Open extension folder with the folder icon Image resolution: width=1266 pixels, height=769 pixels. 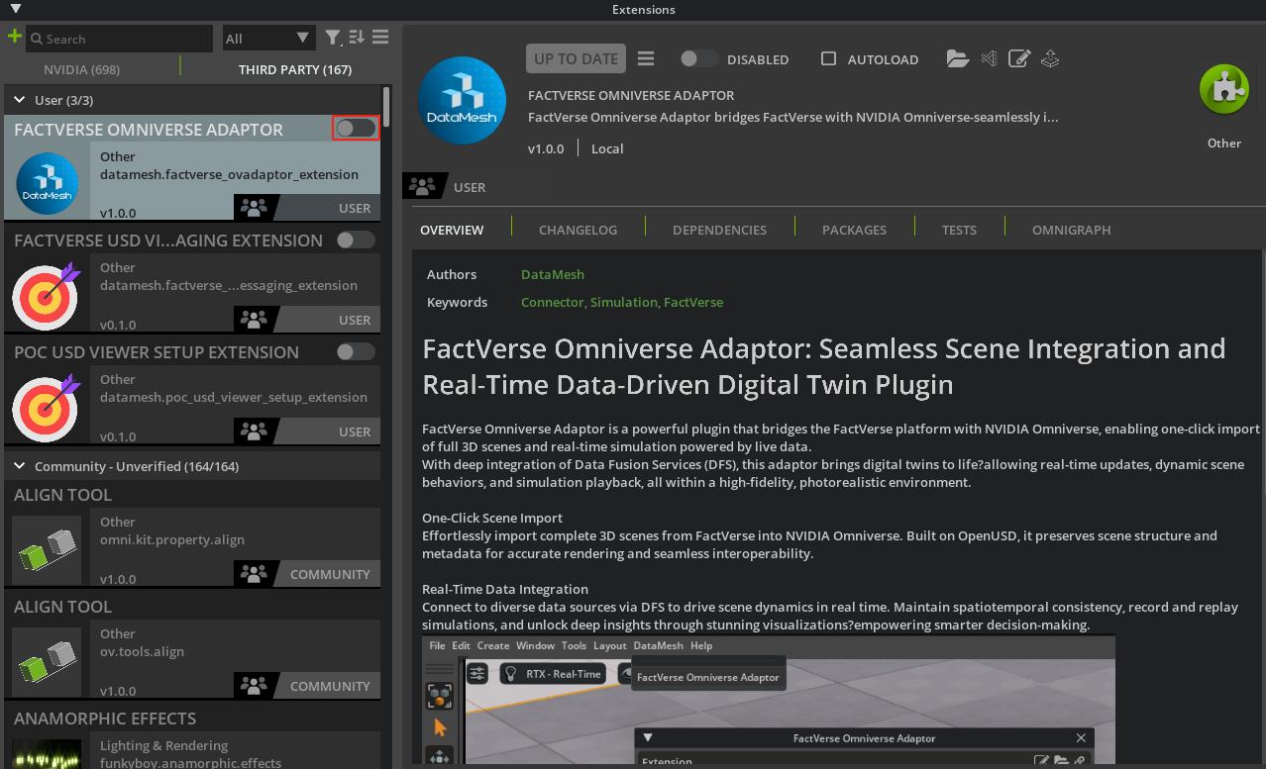click(x=957, y=58)
